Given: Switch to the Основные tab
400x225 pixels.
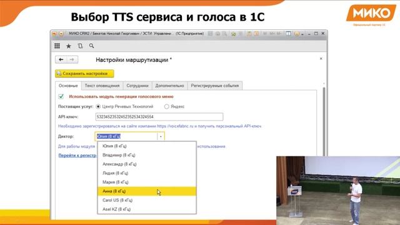Looking at the screenshot, I should point(68,86).
